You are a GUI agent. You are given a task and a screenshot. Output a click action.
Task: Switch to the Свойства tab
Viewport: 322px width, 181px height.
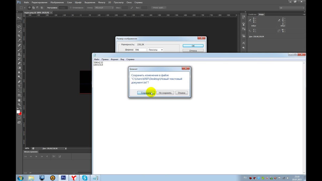coord(252,14)
